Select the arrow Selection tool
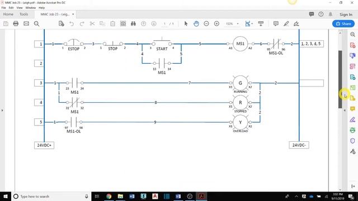Viewport: 358px width, 201px height. 186,23
